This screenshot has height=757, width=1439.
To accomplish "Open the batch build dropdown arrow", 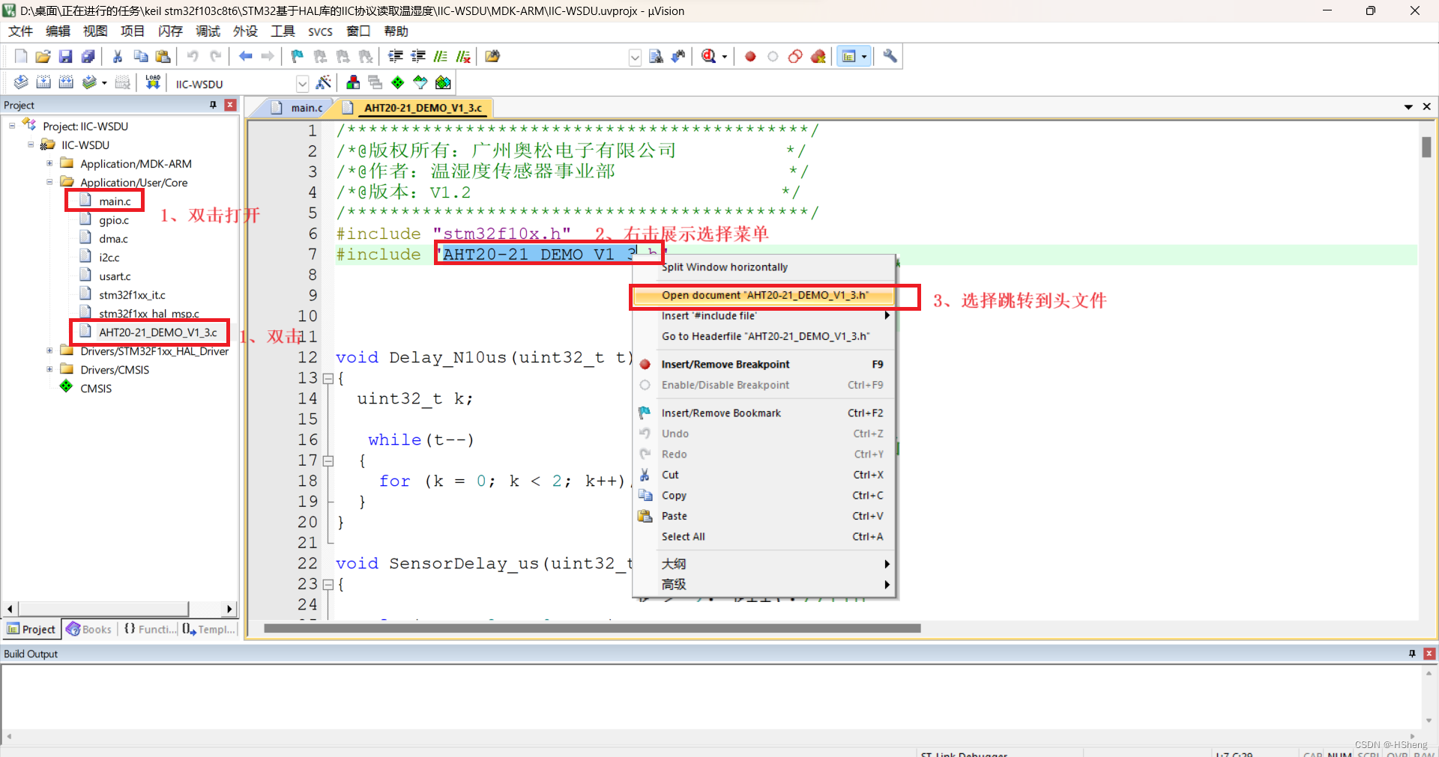I will point(104,83).
